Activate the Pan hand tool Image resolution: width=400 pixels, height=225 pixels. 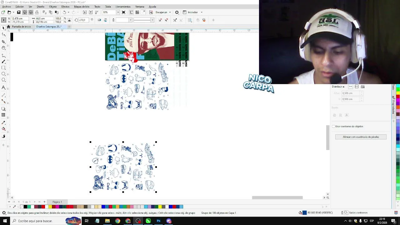coord(3,48)
